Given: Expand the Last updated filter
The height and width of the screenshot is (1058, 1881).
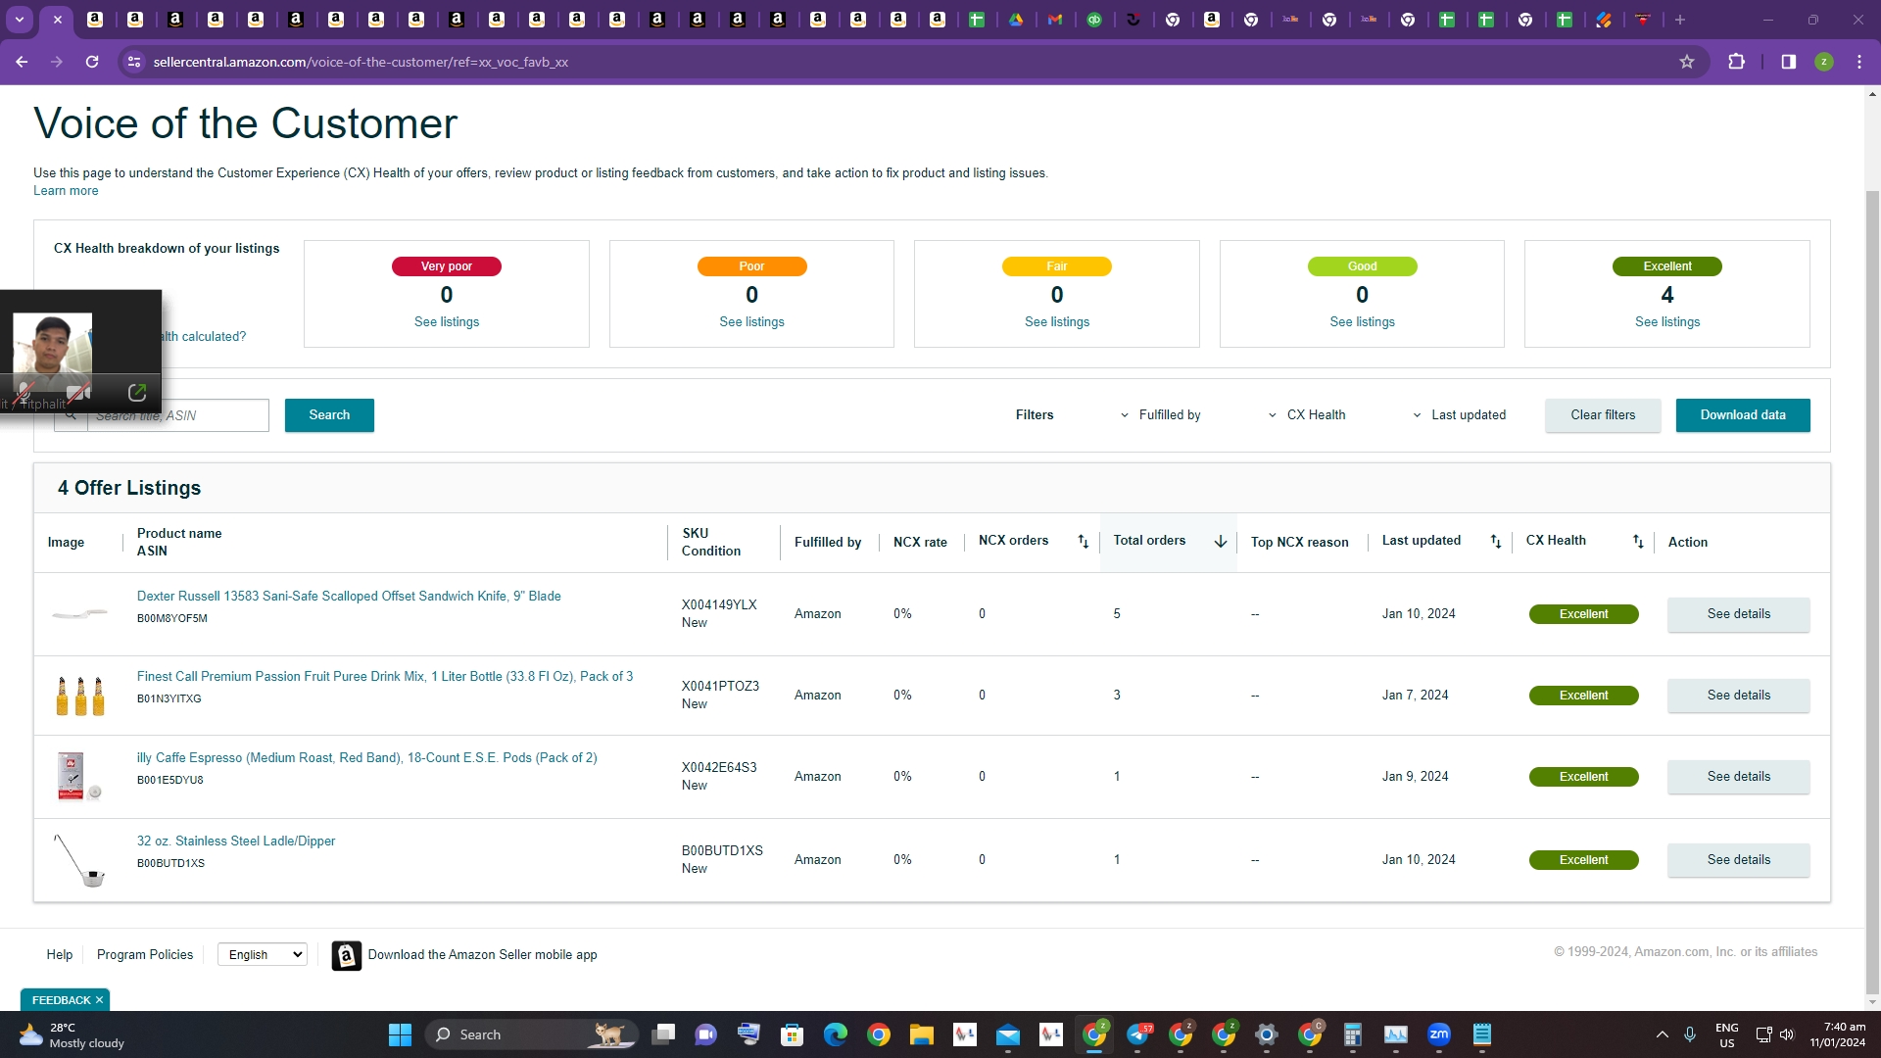Looking at the screenshot, I should click(x=1460, y=415).
